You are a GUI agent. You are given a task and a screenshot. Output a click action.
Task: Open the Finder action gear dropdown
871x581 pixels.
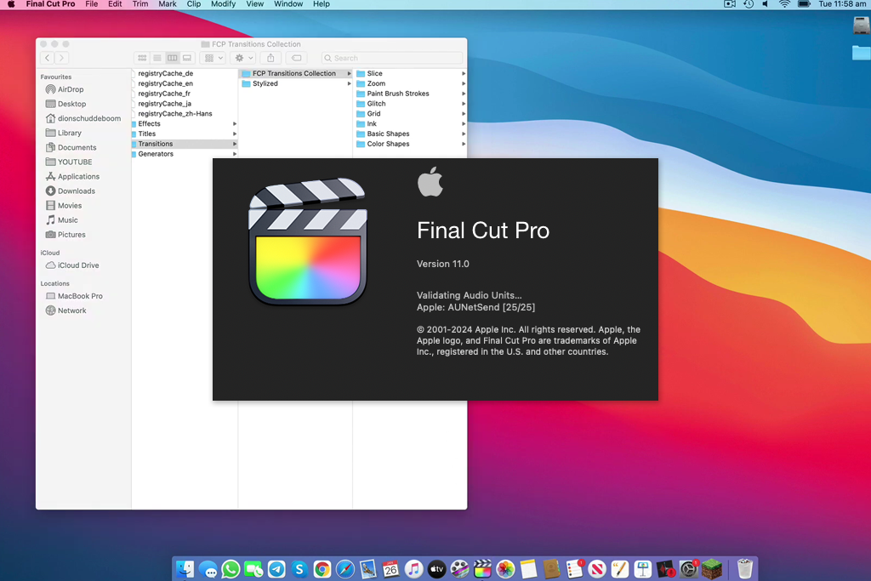point(243,58)
